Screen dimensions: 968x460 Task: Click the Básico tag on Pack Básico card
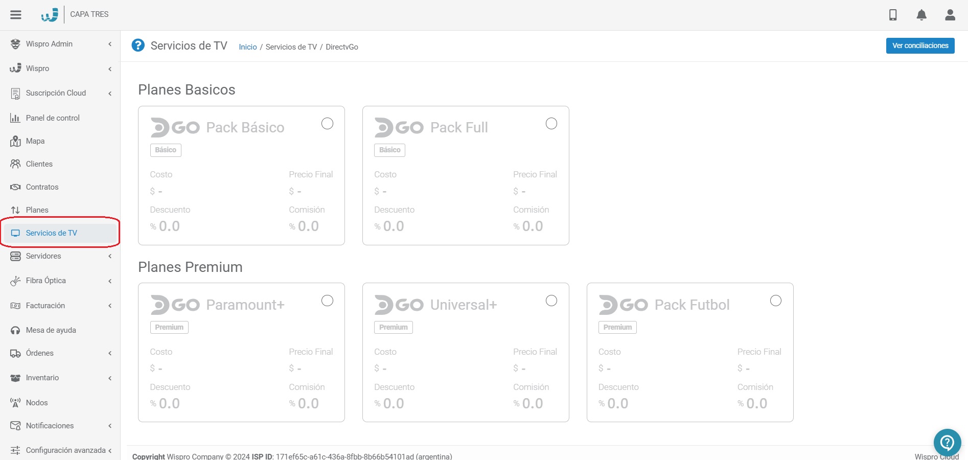[166, 150]
